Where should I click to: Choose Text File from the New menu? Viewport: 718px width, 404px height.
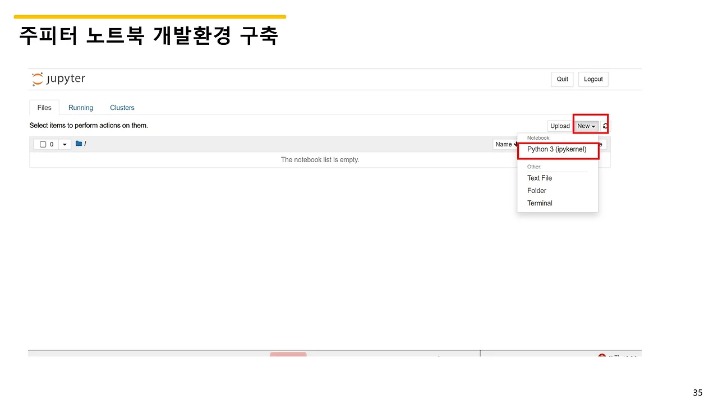[540, 178]
